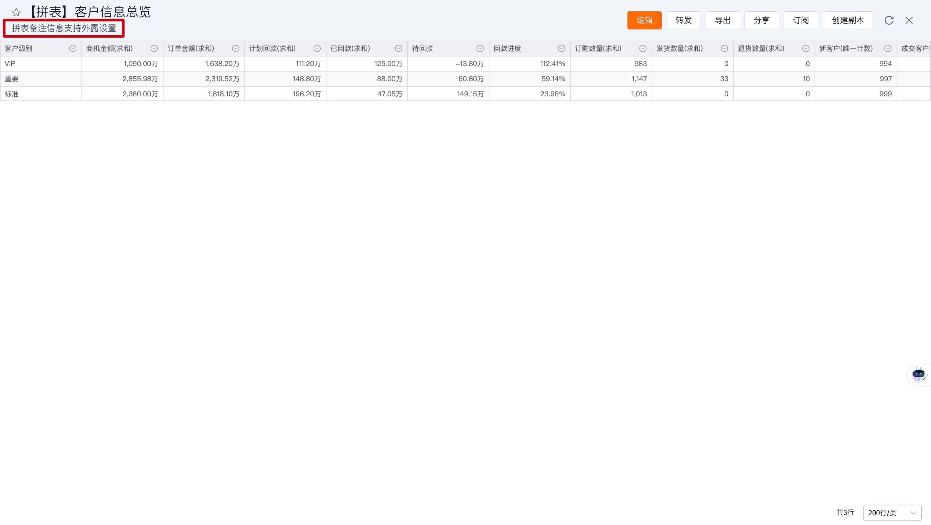Click the 999 new customers cell

tap(856, 94)
